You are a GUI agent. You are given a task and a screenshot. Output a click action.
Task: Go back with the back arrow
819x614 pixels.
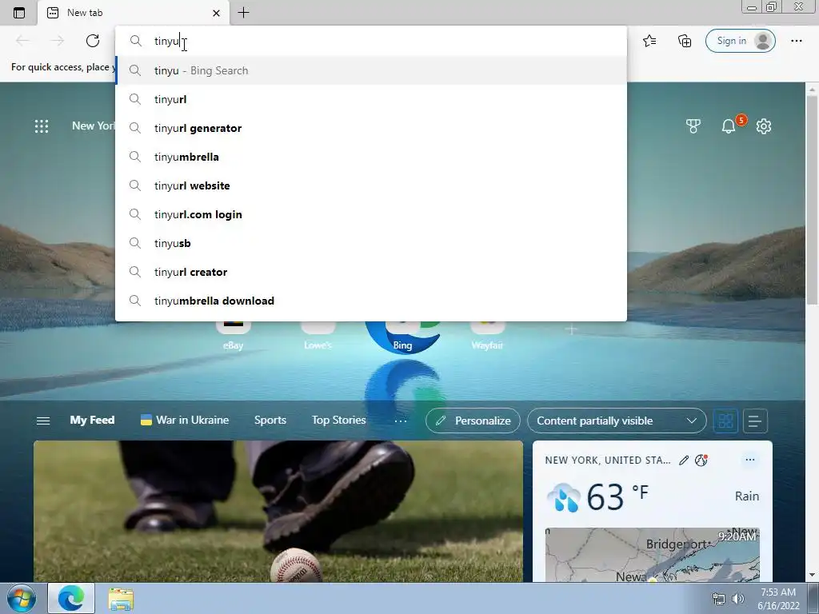pos(22,41)
